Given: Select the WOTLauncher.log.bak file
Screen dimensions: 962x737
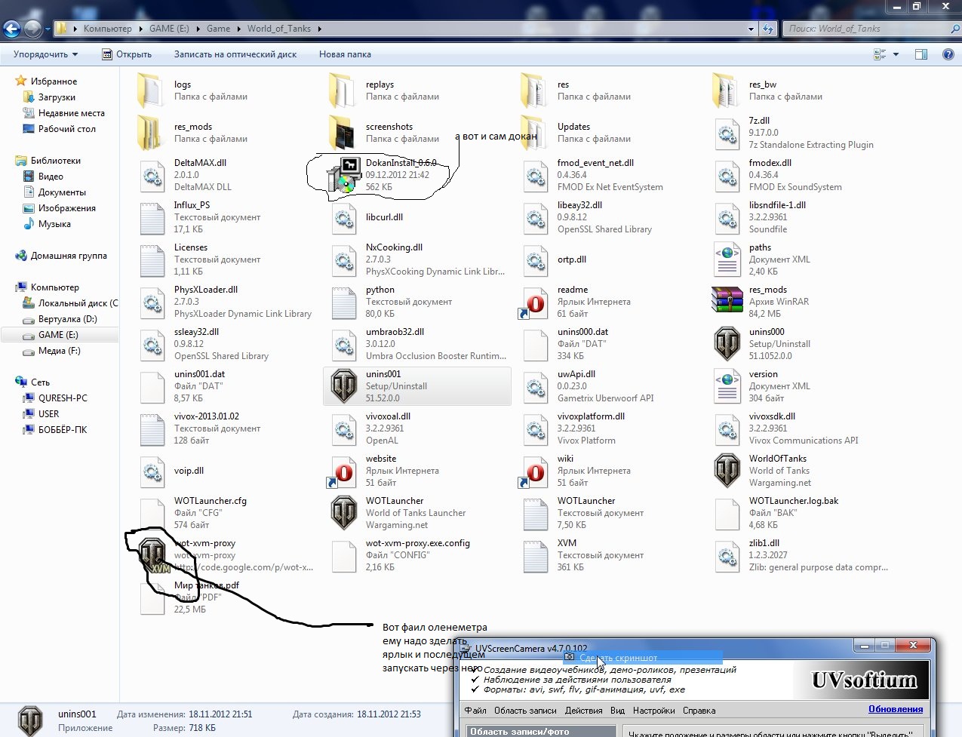Looking at the screenshot, I should coord(777,513).
